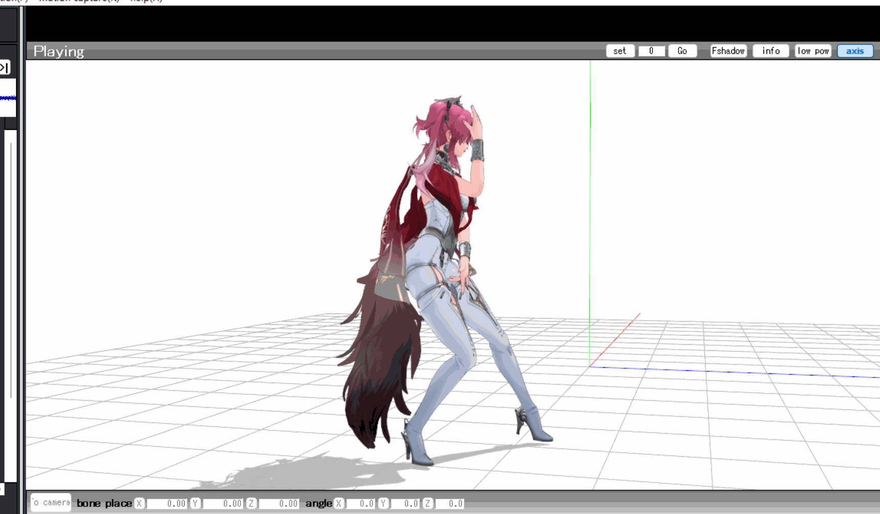Click the bone place Z value field
The height and width of the screenshot is (514, 880).
pyautogui.click(x=279, y=504)
